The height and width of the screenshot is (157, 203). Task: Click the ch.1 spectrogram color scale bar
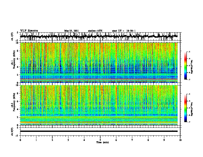point(185,66)
